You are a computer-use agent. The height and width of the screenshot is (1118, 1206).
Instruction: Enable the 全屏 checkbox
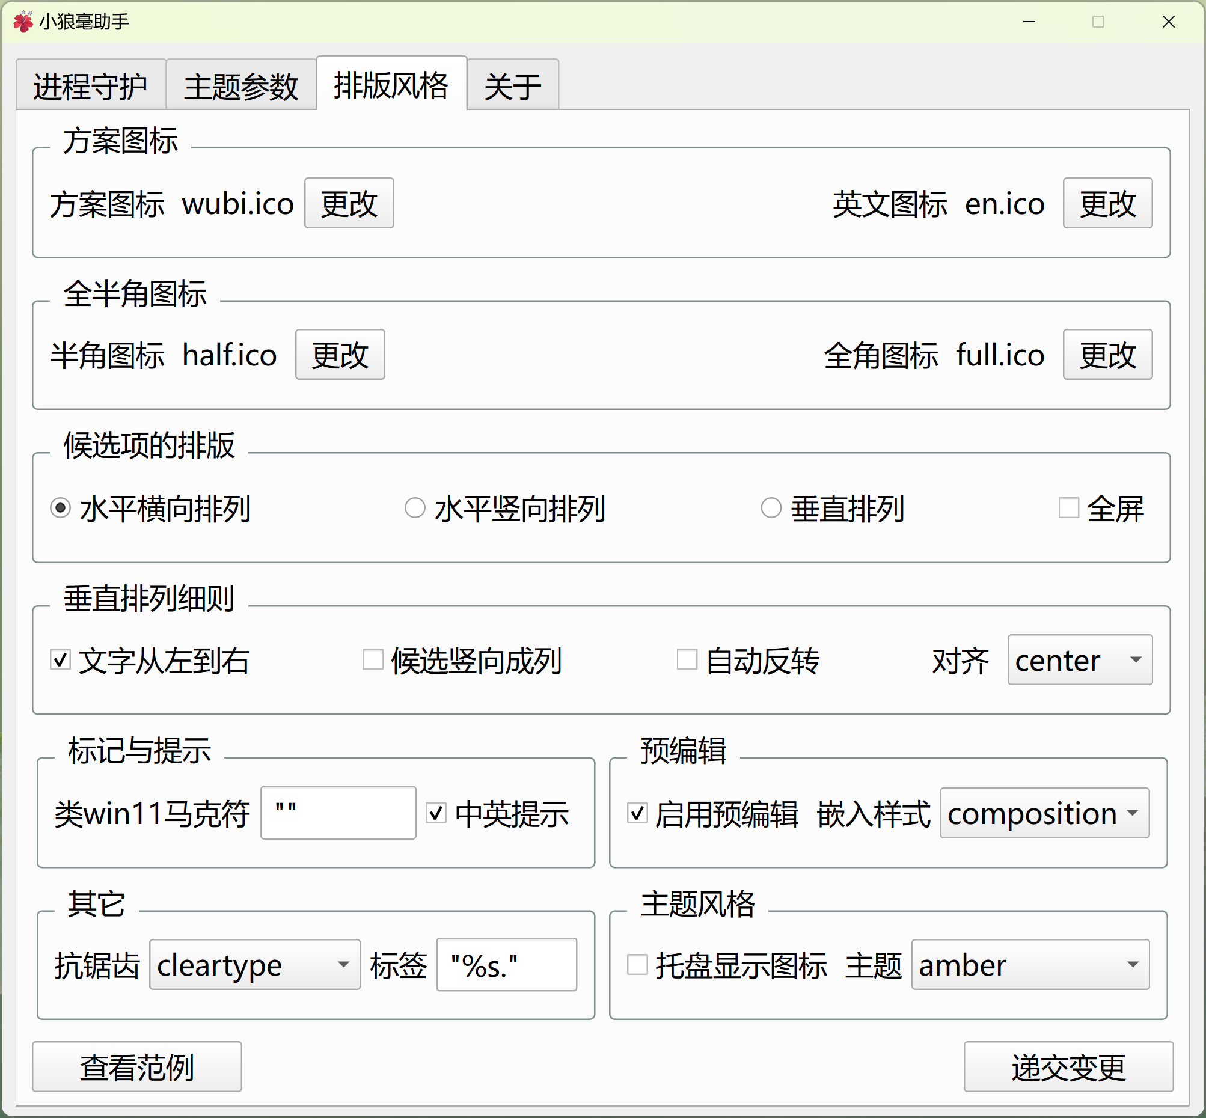pos(1068,507)
